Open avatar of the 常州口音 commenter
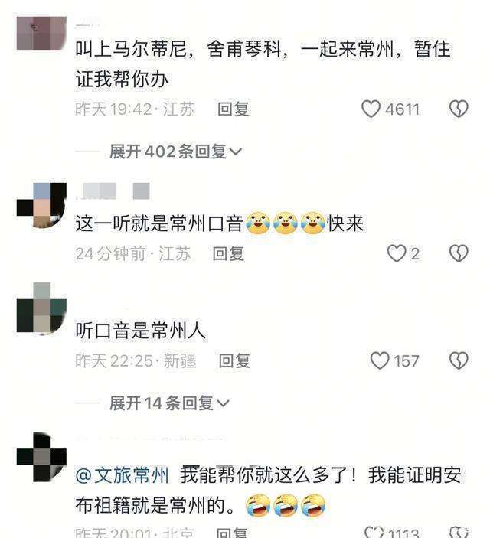 [x=41, y=205]
